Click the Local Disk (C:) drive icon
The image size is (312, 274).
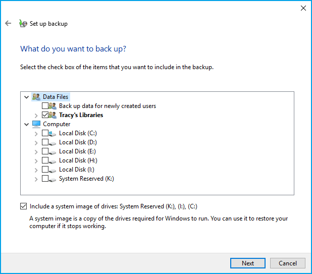(53, 133)
